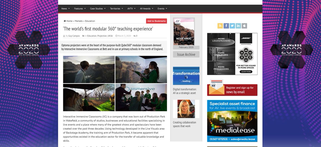This screenshot has width=321, height=147.
Task: Open the Territories dropdown
Action: [116, 9]
